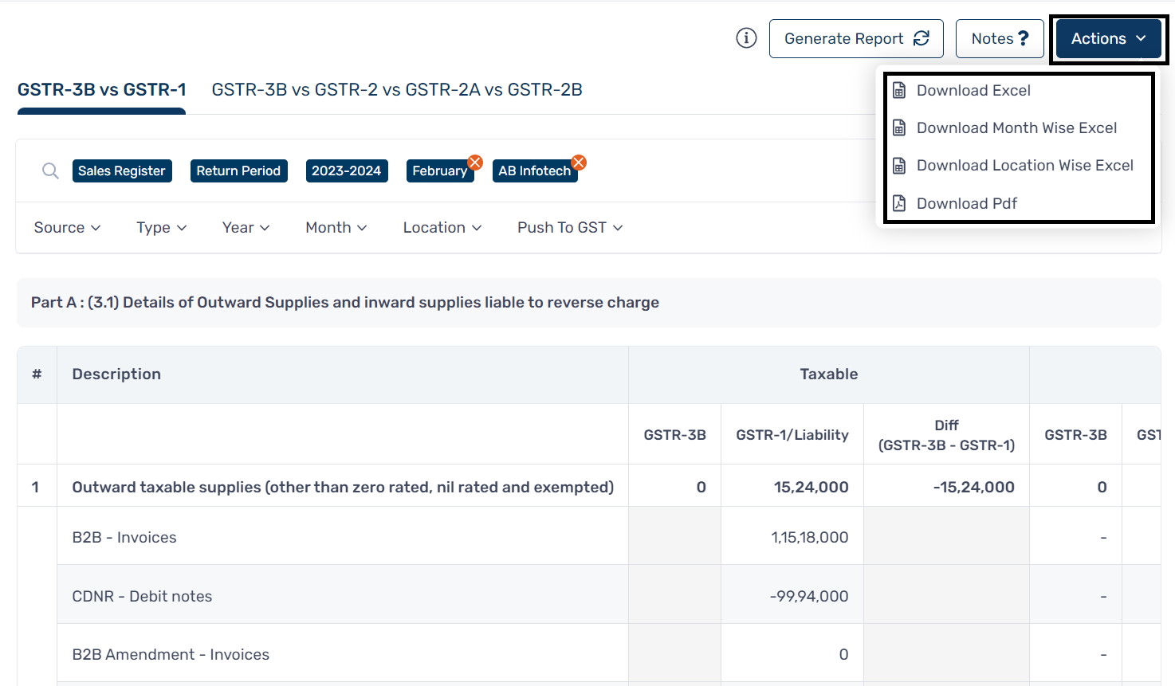Remove the AB Infotech filter via its X
This screenshot has height=686, width=1175.
coord(579,163)
